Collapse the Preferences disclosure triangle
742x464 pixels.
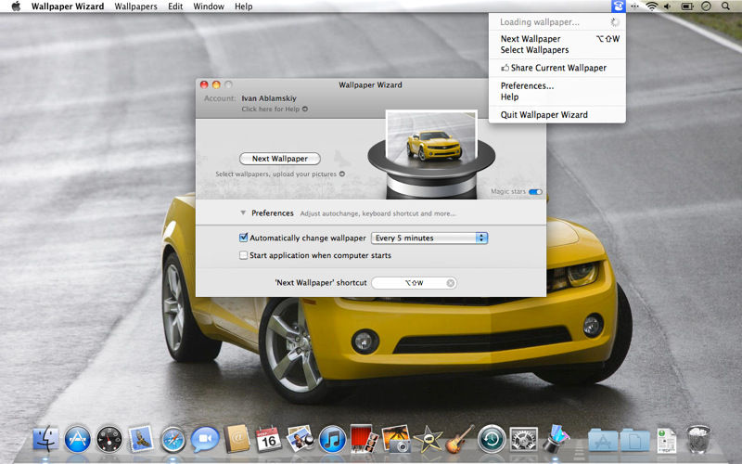pyautogui.click(x=243, y=213)
